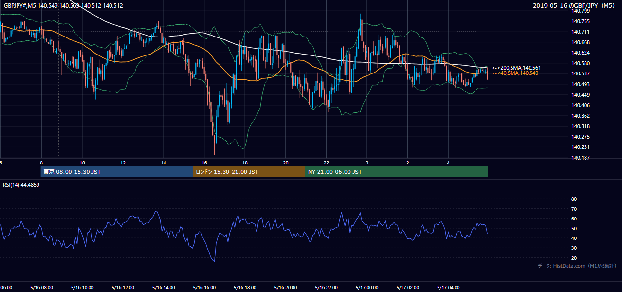Viewport: 622px width, 292px height.
Task: Click RSI scale label 50
Action: click(574, 228)
